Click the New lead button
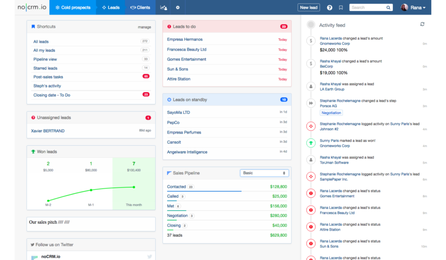Screen dimensions: 446x260 309,8
